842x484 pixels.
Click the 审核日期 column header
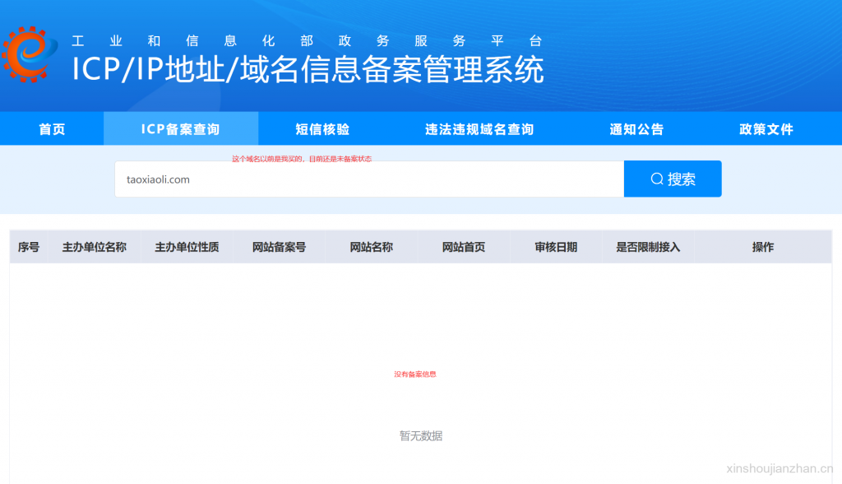click(556, 247)
